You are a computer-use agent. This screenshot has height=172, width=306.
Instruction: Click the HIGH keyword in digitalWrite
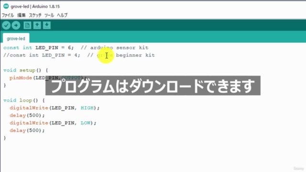pos(87,108)
